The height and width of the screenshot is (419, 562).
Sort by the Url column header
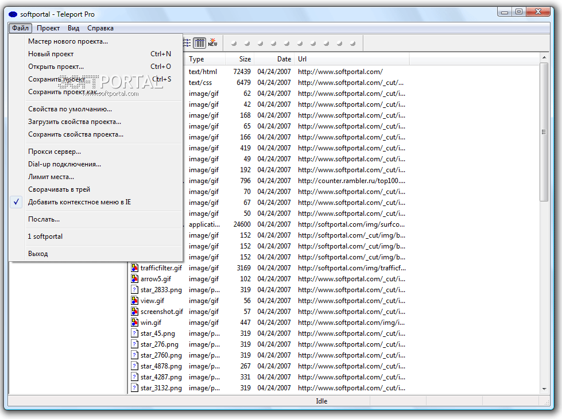click(351, 59)
